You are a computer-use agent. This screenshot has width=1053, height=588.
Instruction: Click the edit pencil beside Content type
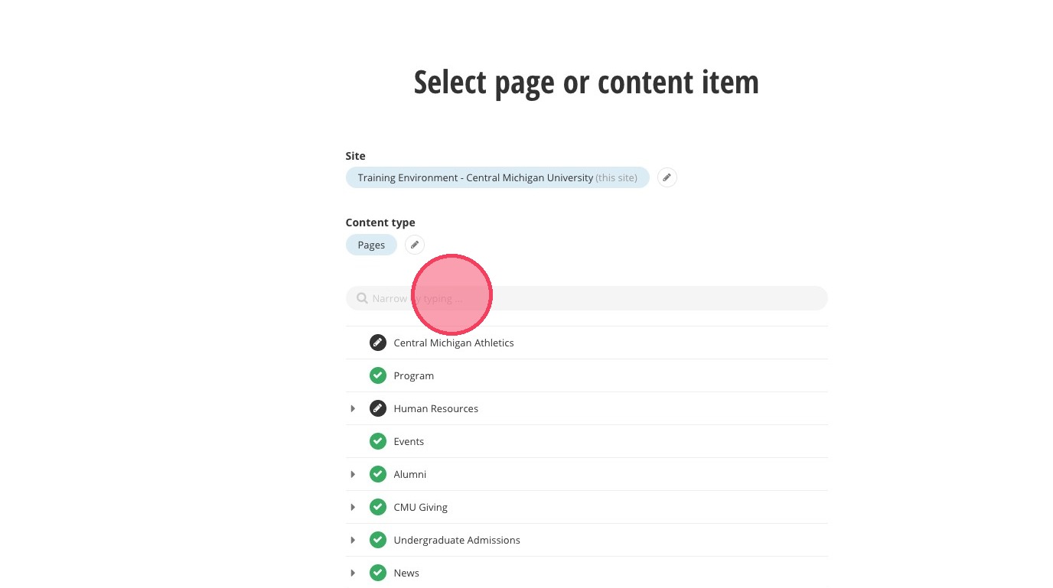click(414, 245)
